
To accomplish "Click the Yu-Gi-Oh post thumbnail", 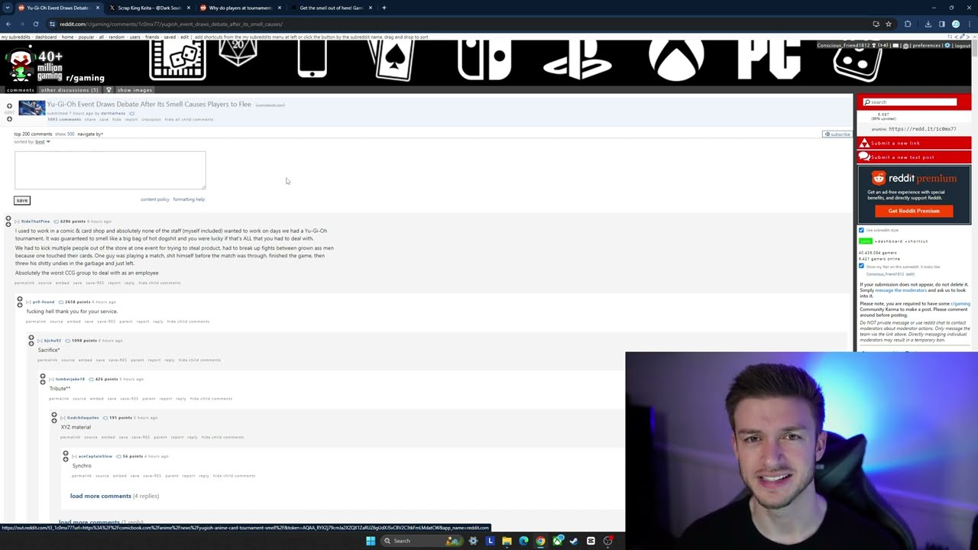I will (x=32, y=108).
